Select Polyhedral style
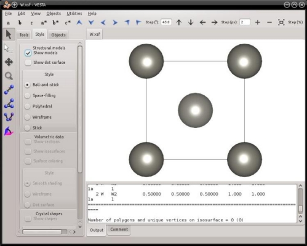This screenshot has width=307, height=246. [27, 106]
